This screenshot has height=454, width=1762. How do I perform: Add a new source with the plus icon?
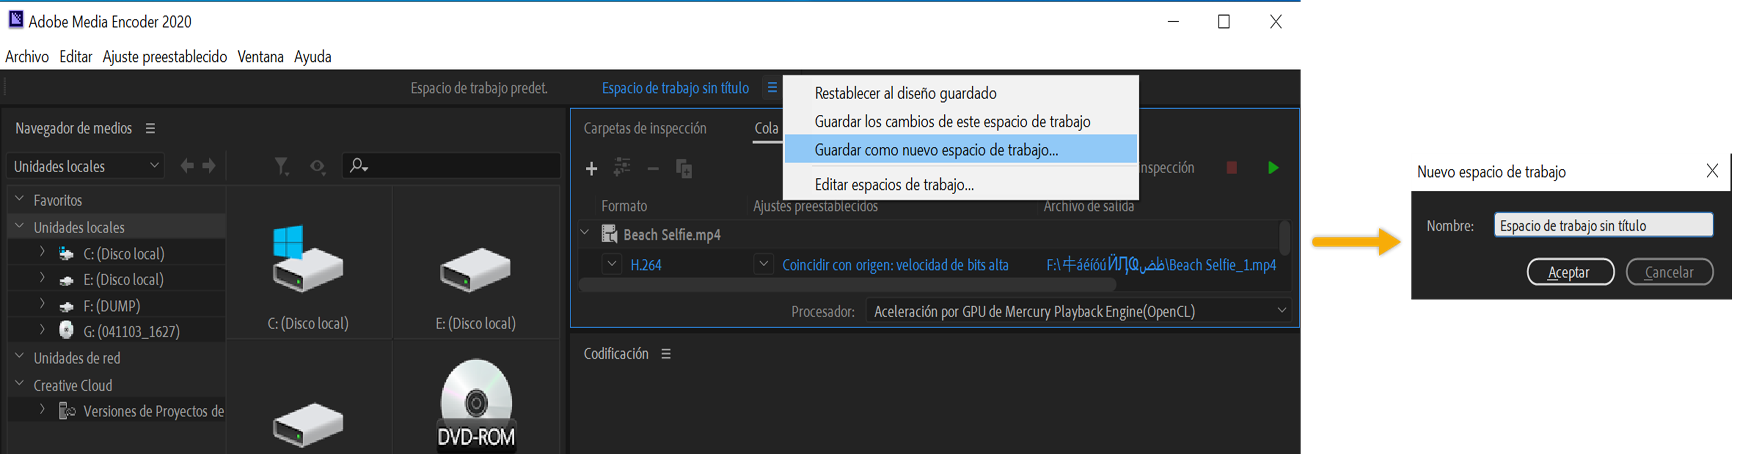pos(591,168)
